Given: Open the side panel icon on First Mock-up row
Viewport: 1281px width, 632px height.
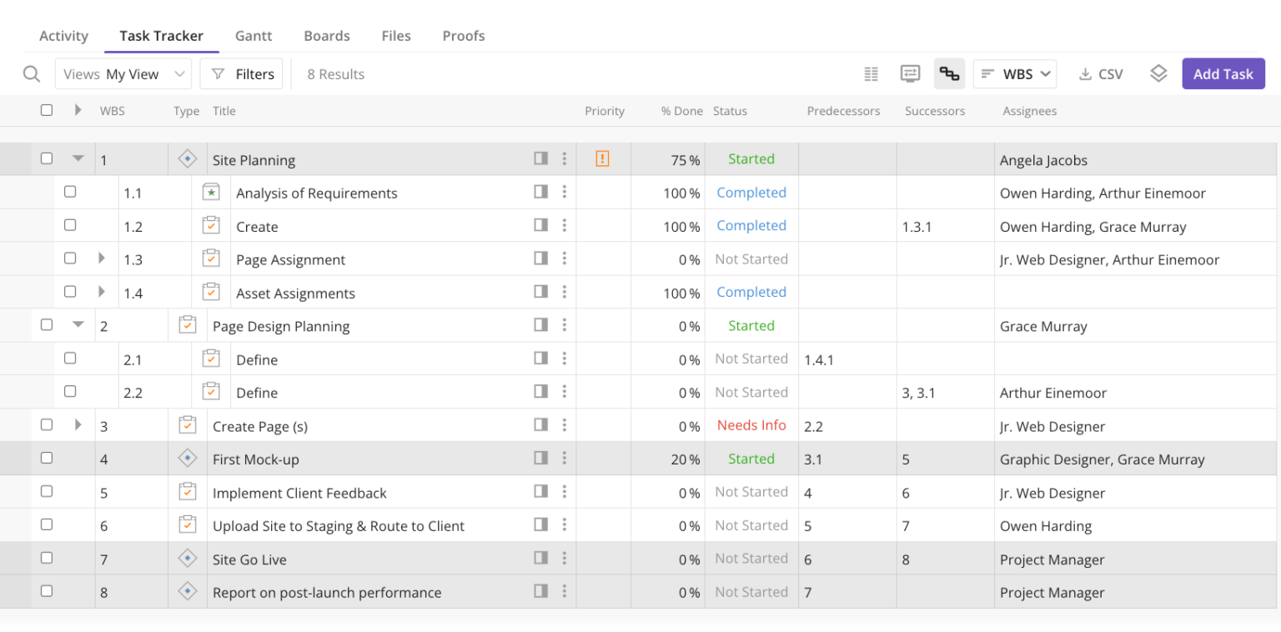Looking at the screenshot, I should (x=541, y=459).
